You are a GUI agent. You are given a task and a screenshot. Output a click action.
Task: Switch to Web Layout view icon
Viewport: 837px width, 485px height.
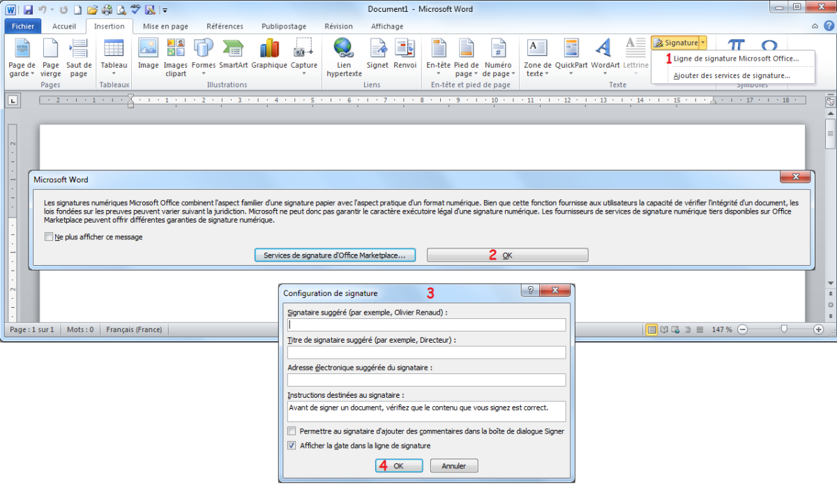tap(677, 329)
